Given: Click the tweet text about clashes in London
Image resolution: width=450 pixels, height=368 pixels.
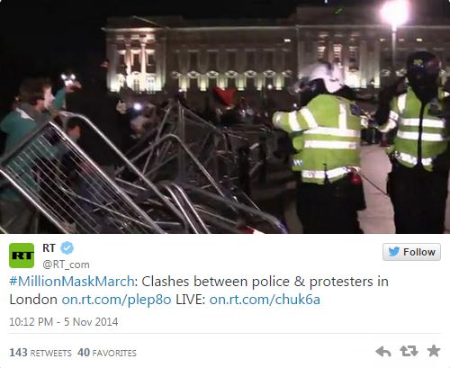Looking at the screenshot, I should (x=199, y=291).
